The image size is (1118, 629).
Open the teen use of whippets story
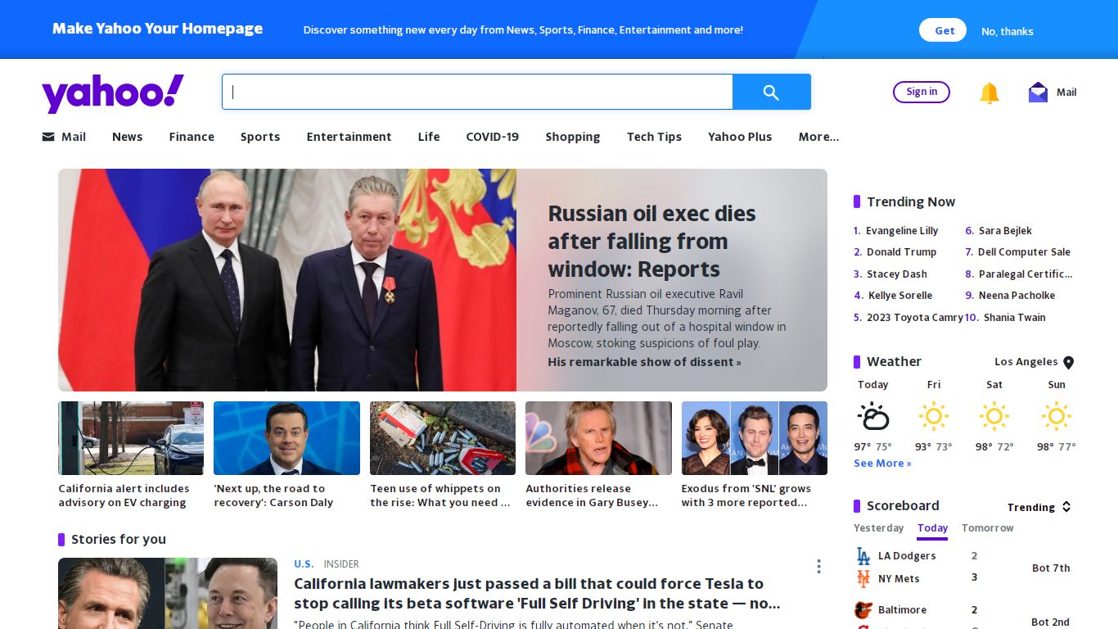(440, 496)
